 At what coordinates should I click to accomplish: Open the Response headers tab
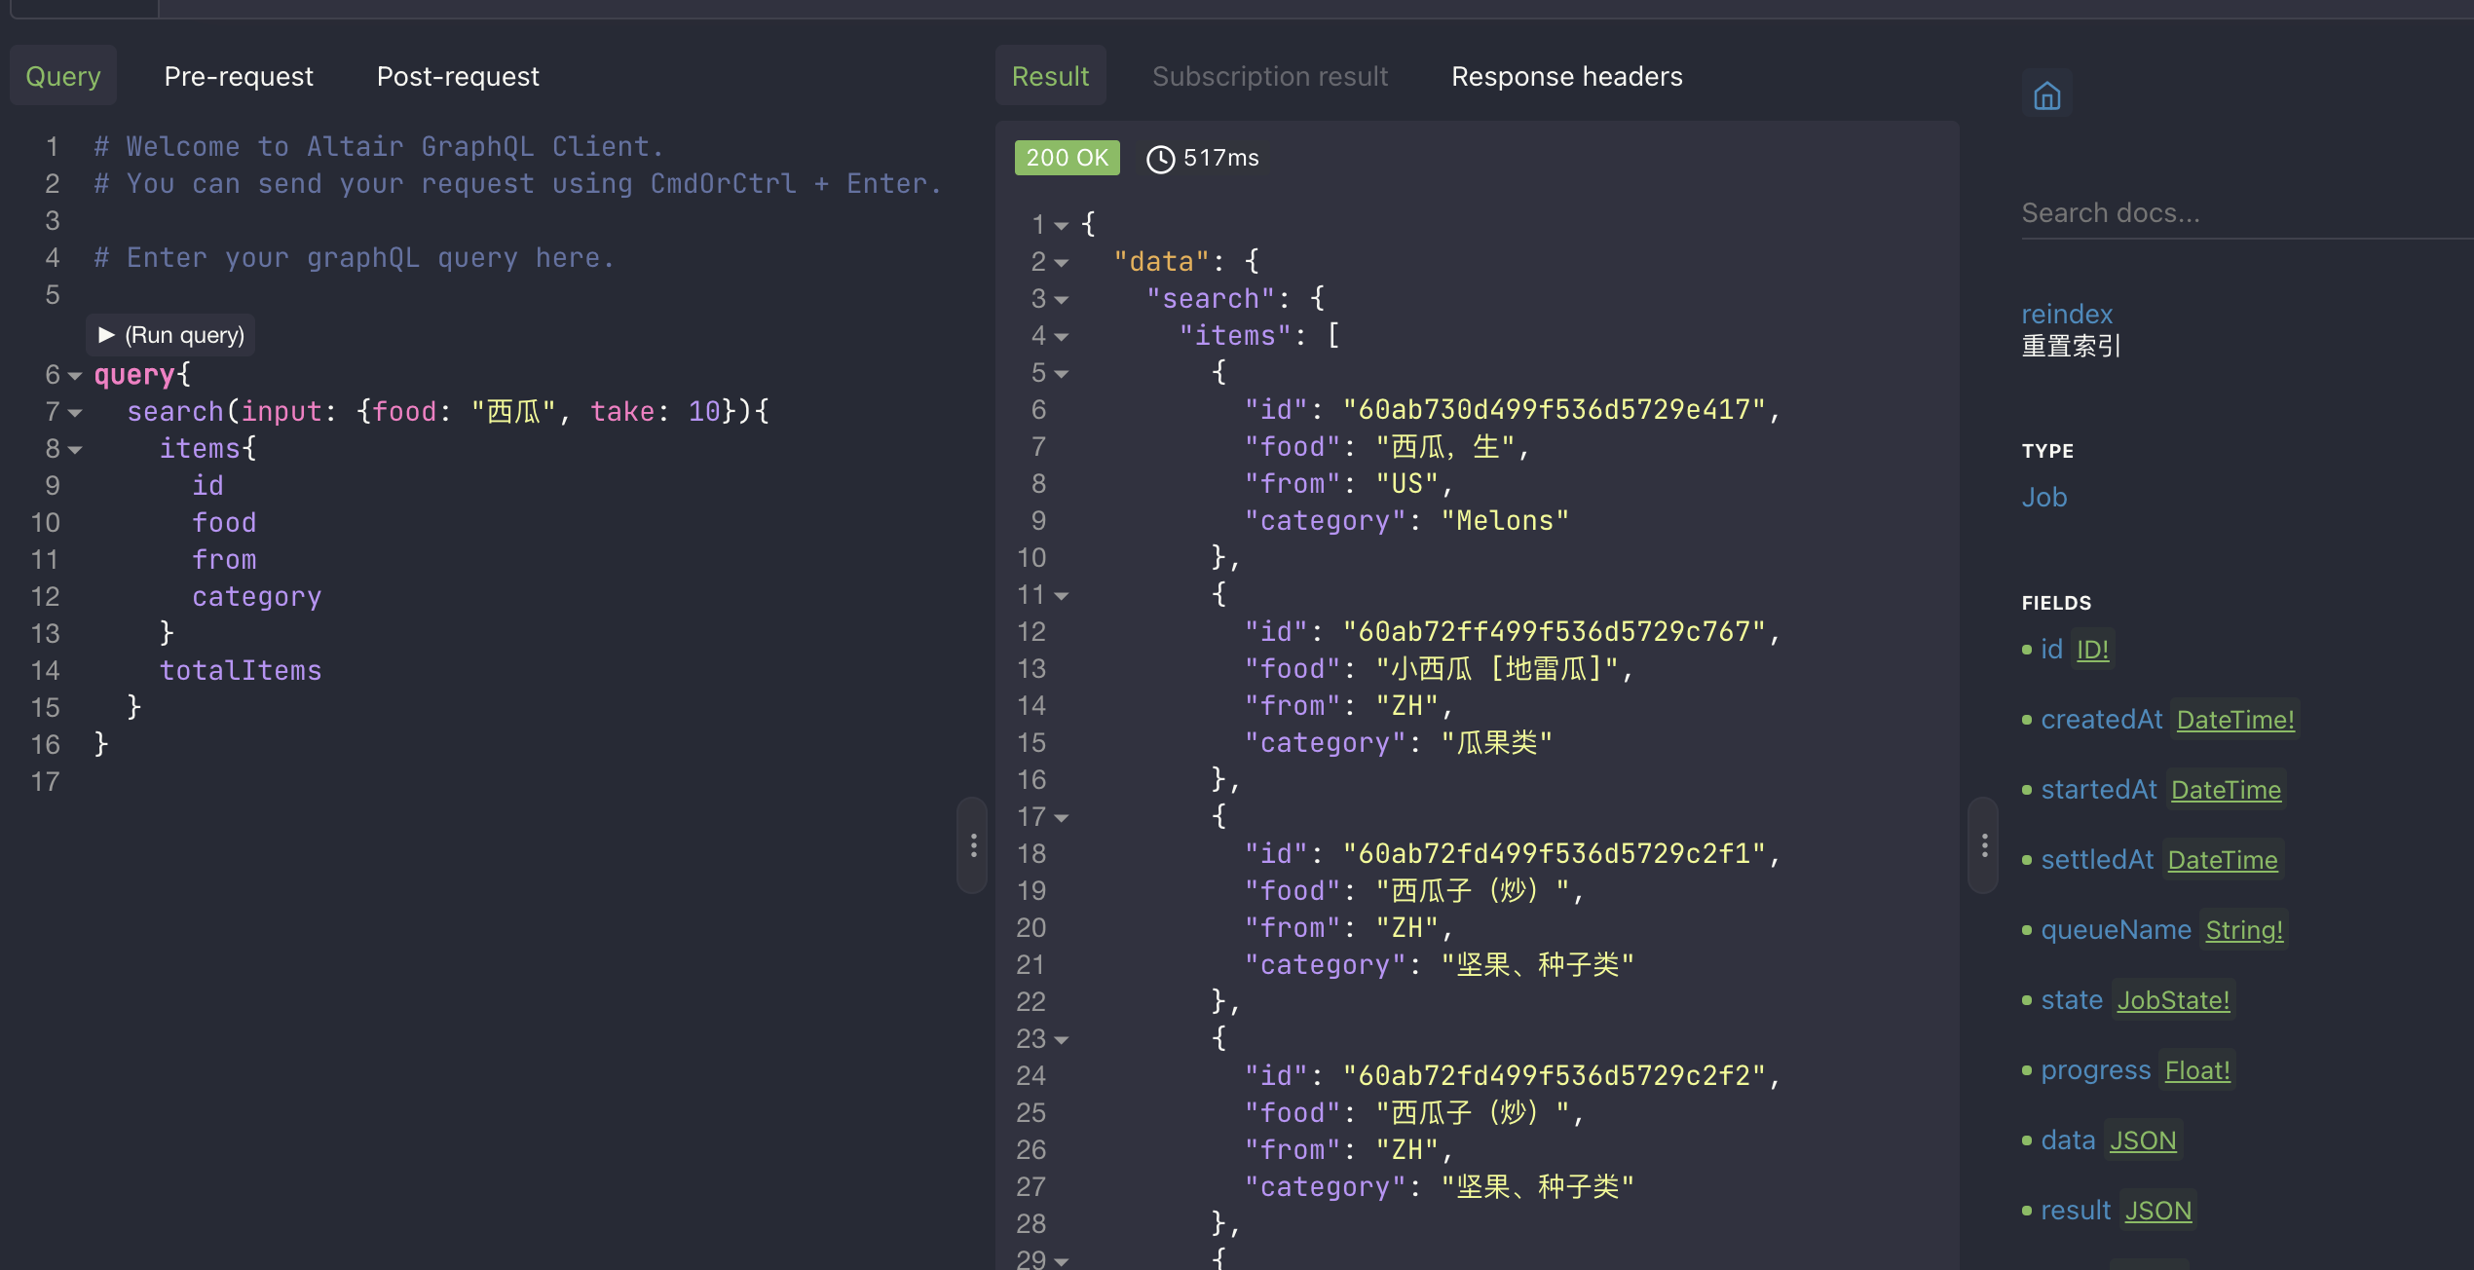point(1566,76)
